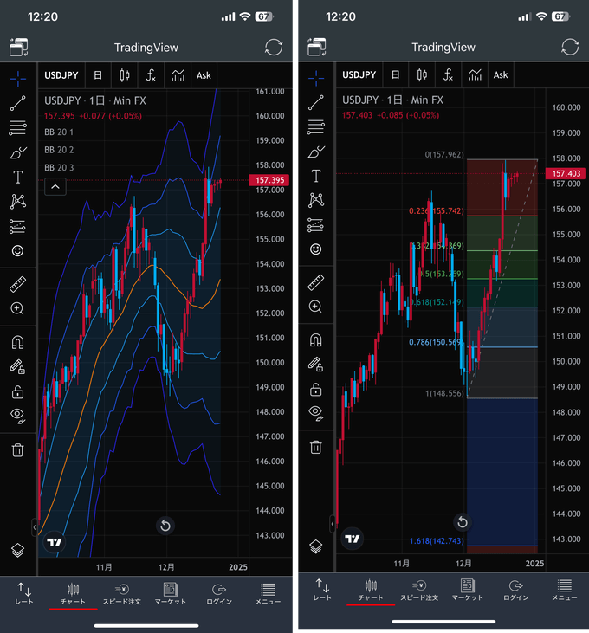Open indicator templates icon in left chart
Image resolution: width=589 pixels, height=633 pixels.
click(x=178, y=75)
